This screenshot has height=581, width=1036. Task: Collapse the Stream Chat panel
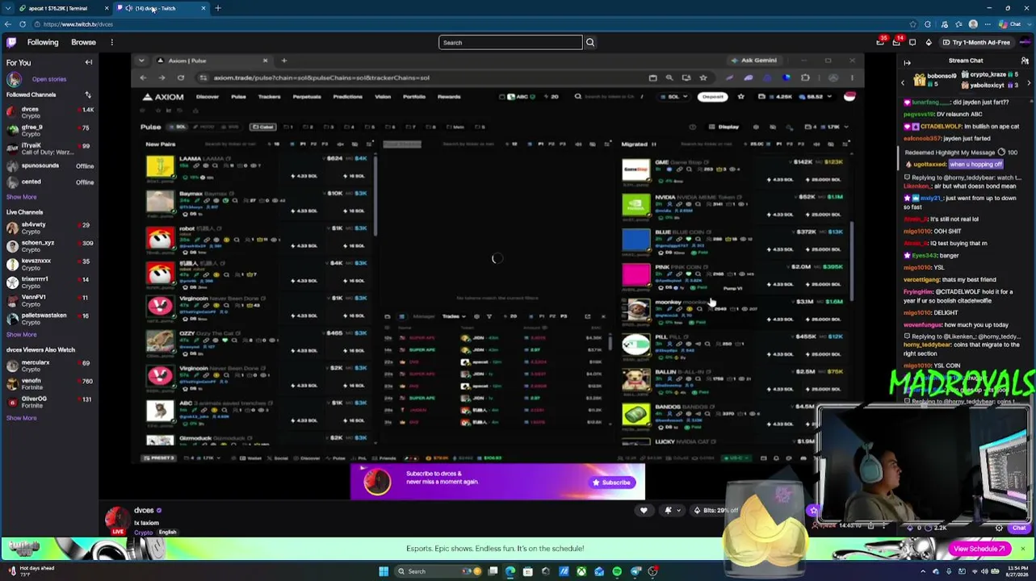[x=907, y=61]
